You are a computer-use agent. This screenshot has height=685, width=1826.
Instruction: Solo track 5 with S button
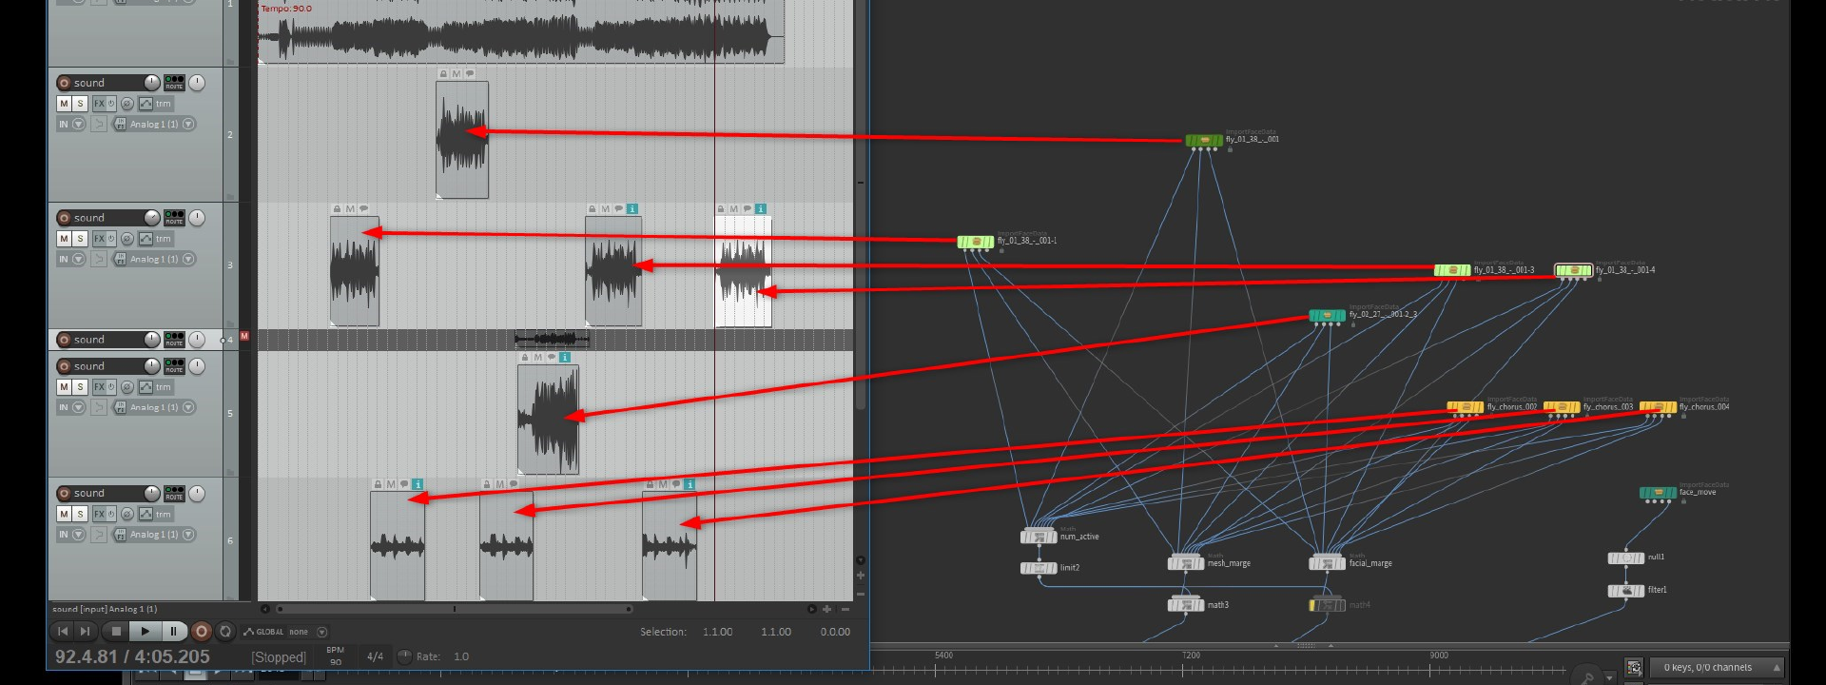click(x=80, y=387)
